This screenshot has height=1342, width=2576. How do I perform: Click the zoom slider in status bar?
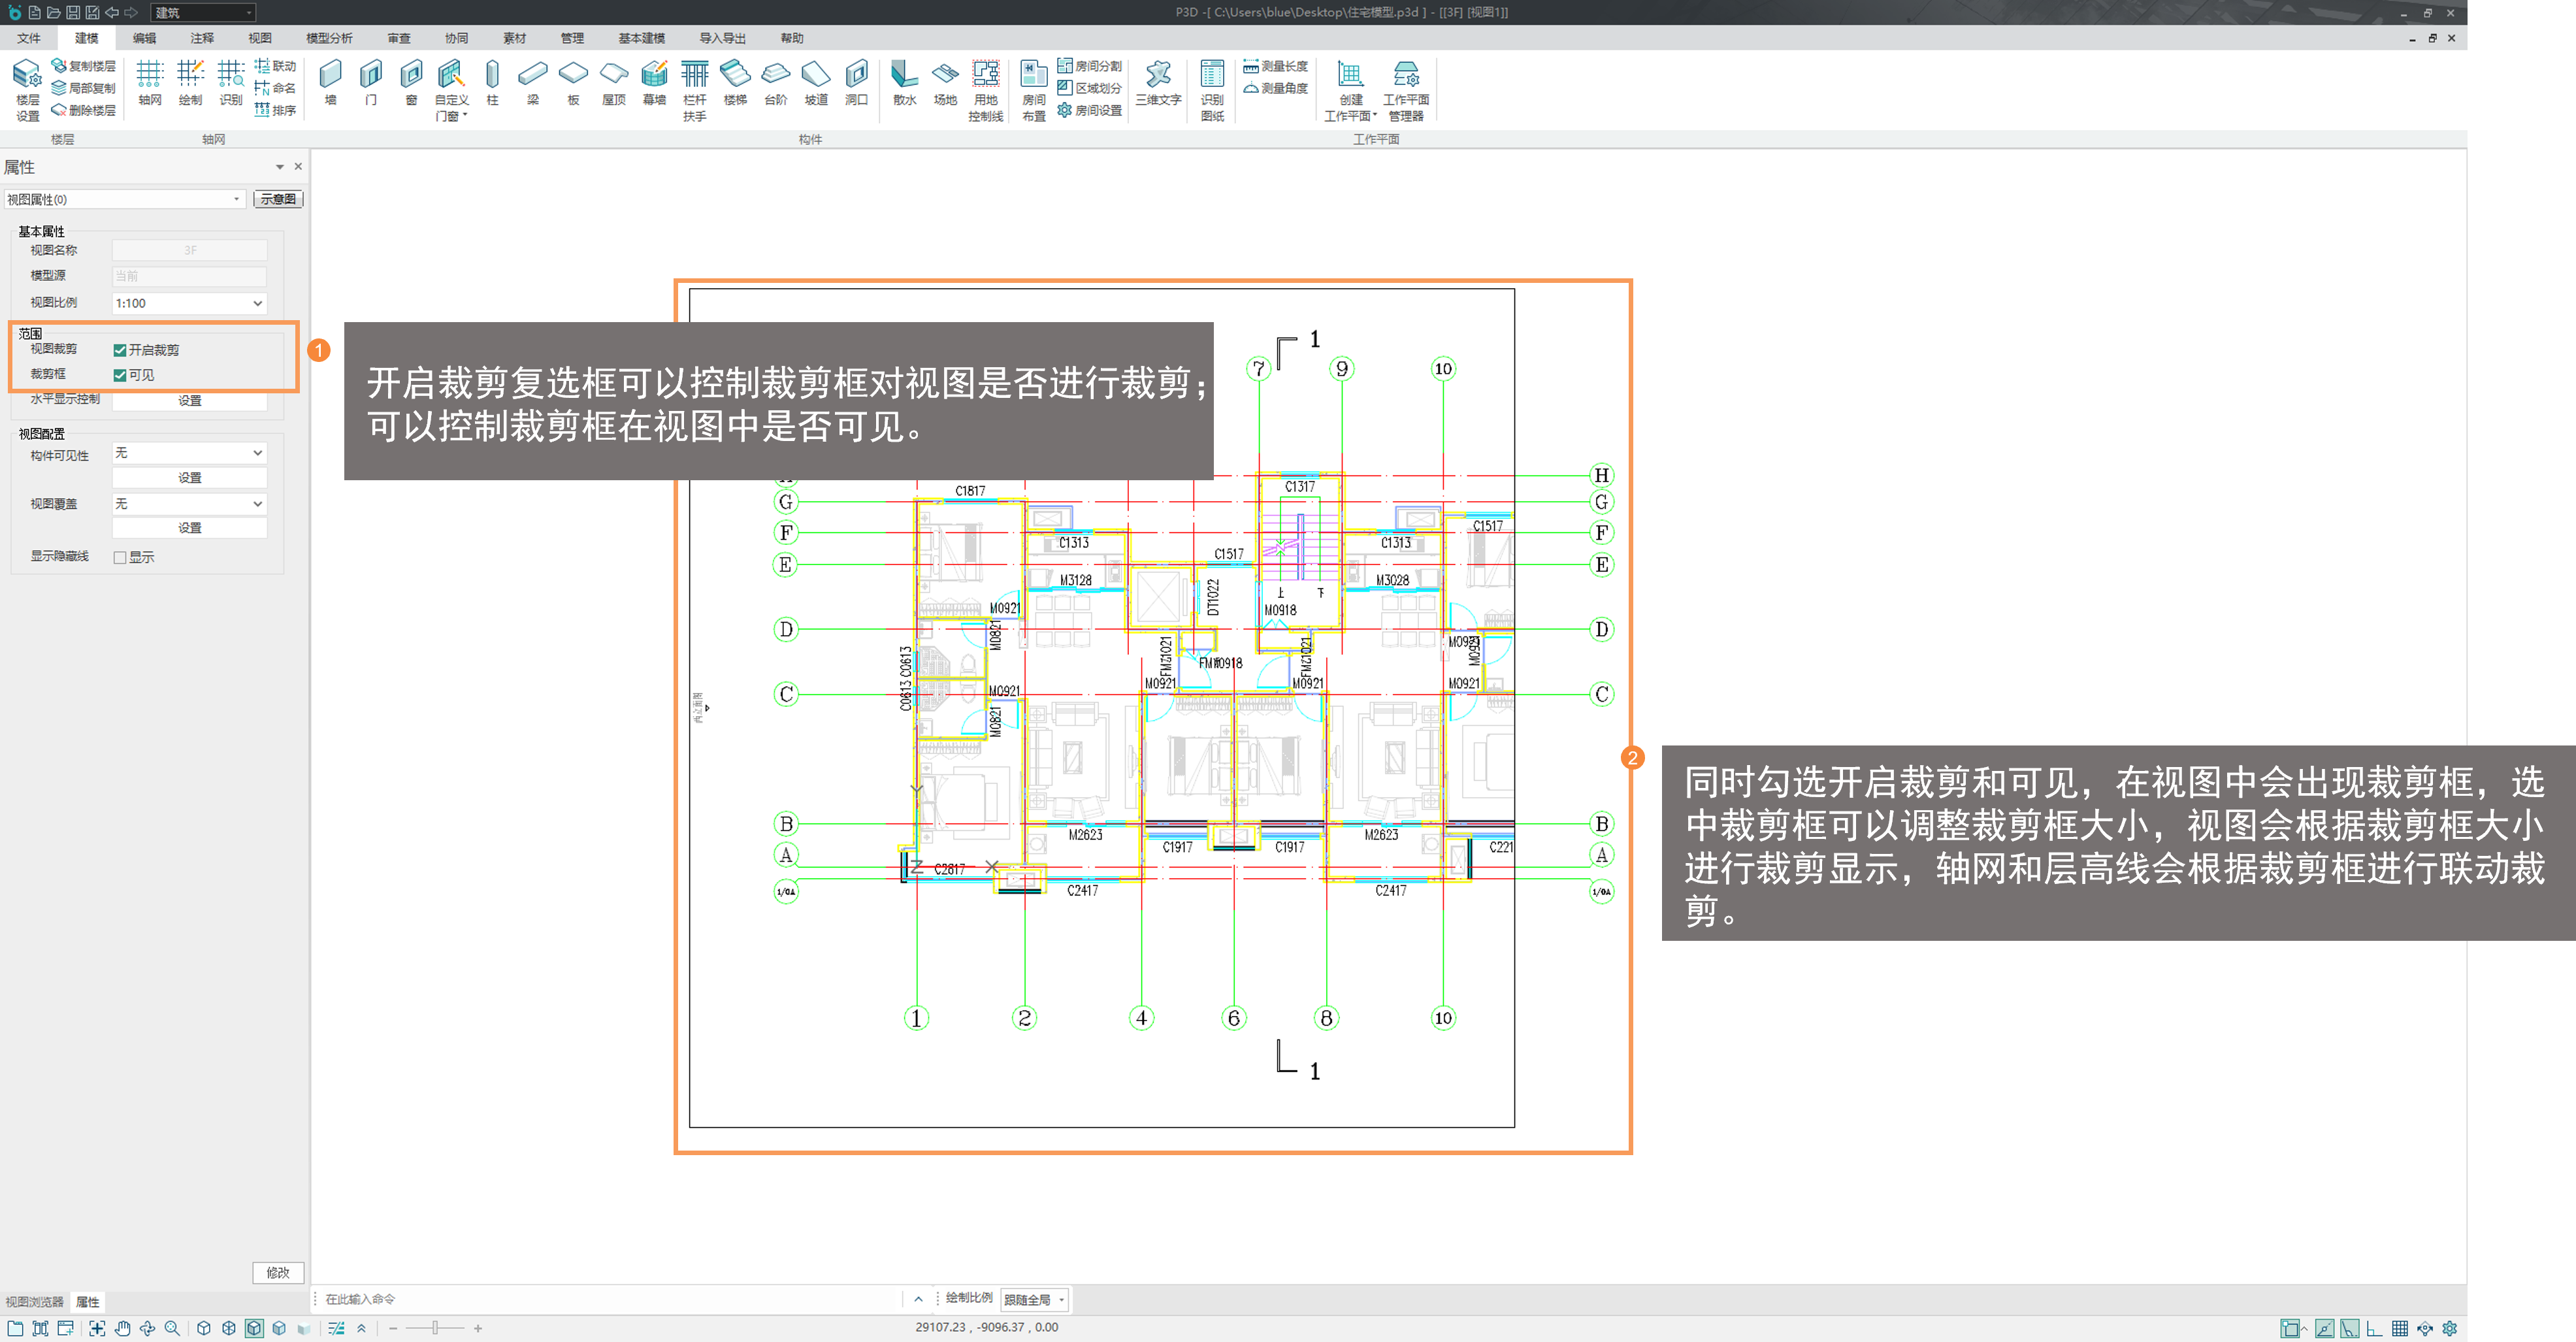(435, 1328)
